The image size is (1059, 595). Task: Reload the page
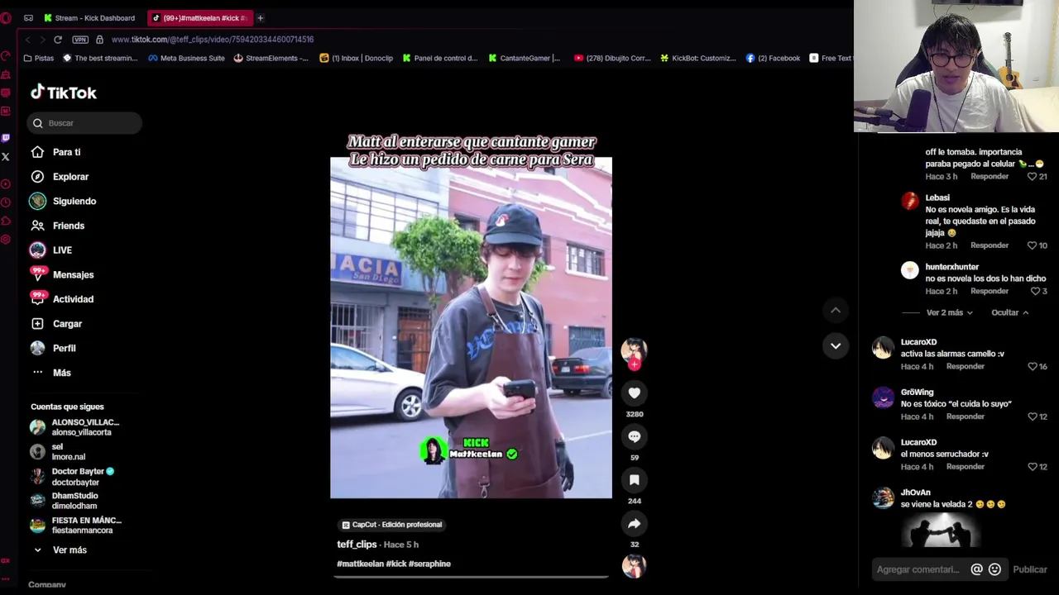coord(58,40)
